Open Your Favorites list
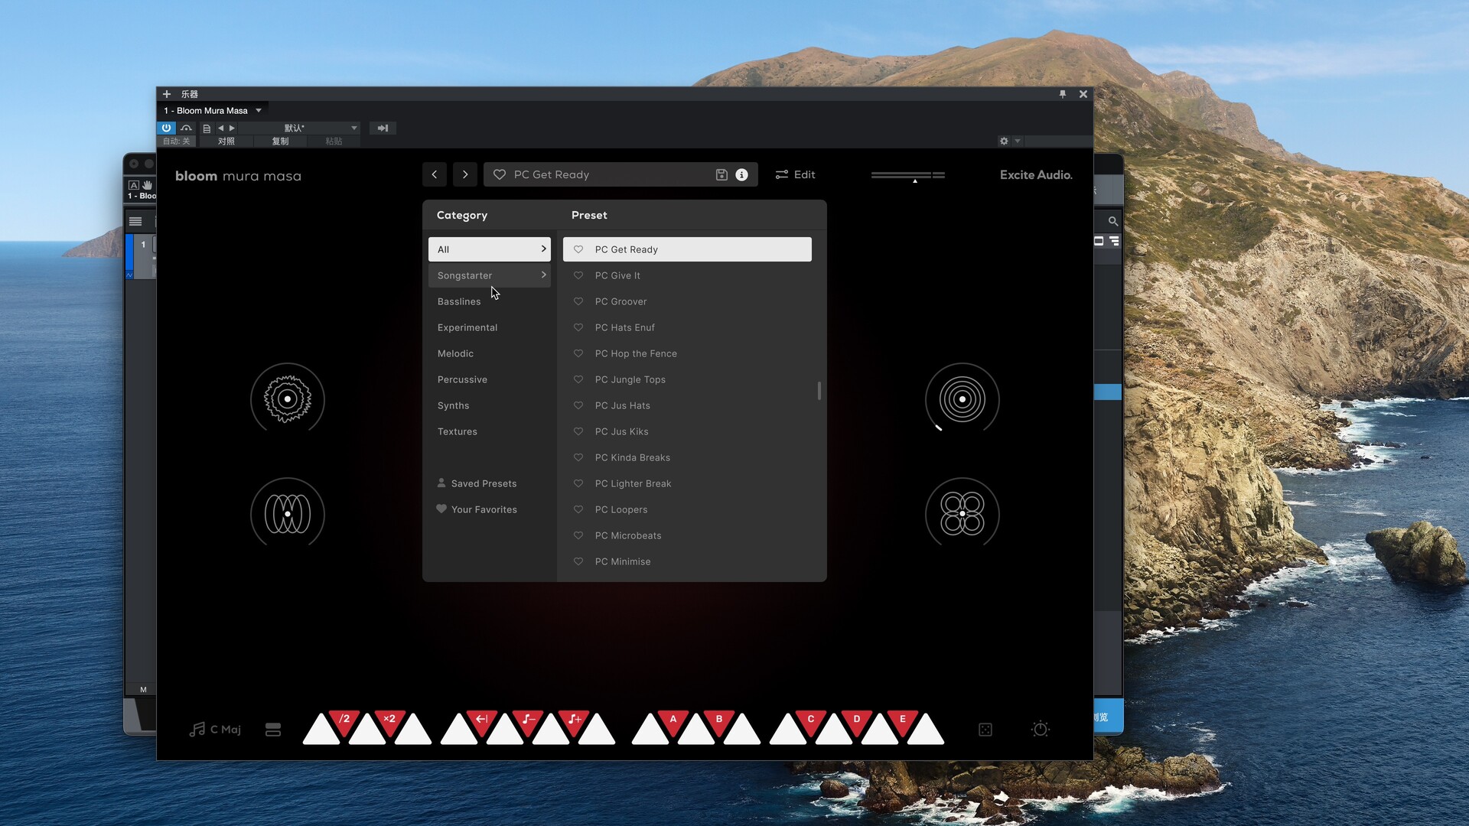The image size is (1469, 826). tap(484, 509)
